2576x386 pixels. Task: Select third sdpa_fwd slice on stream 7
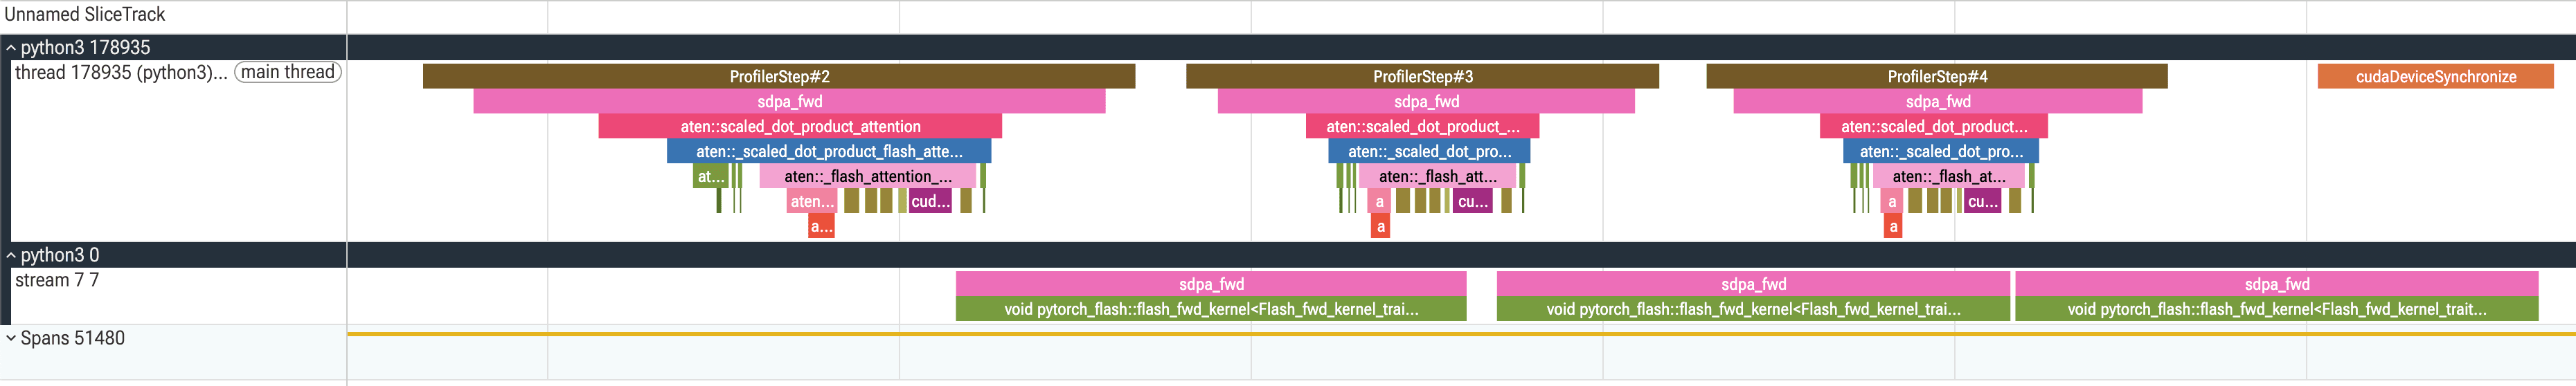point(2277,284)
